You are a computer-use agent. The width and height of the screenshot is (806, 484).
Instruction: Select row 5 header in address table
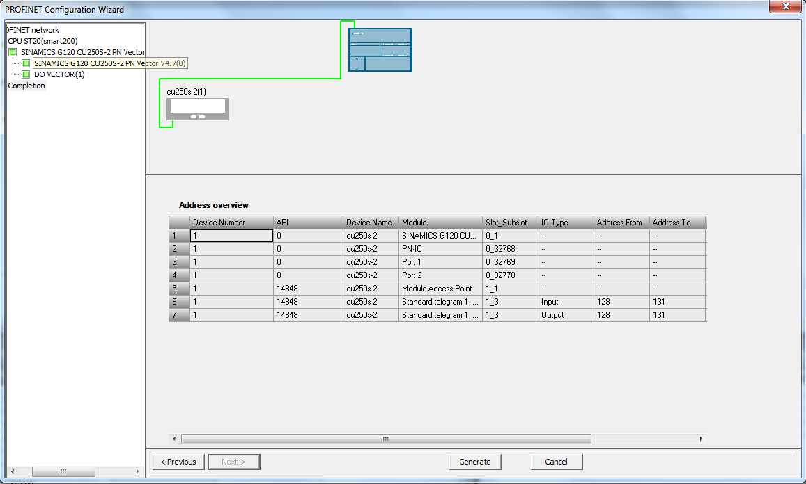tap(180, 289)
